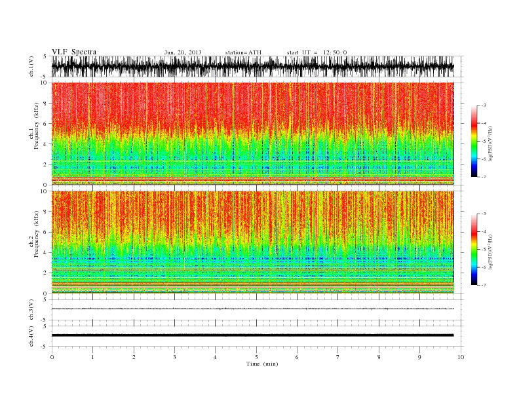Click the "10" tick on the Time axis
Image resolution: width=519 pixels, height=401 pixels.
[x=461, y=357]
